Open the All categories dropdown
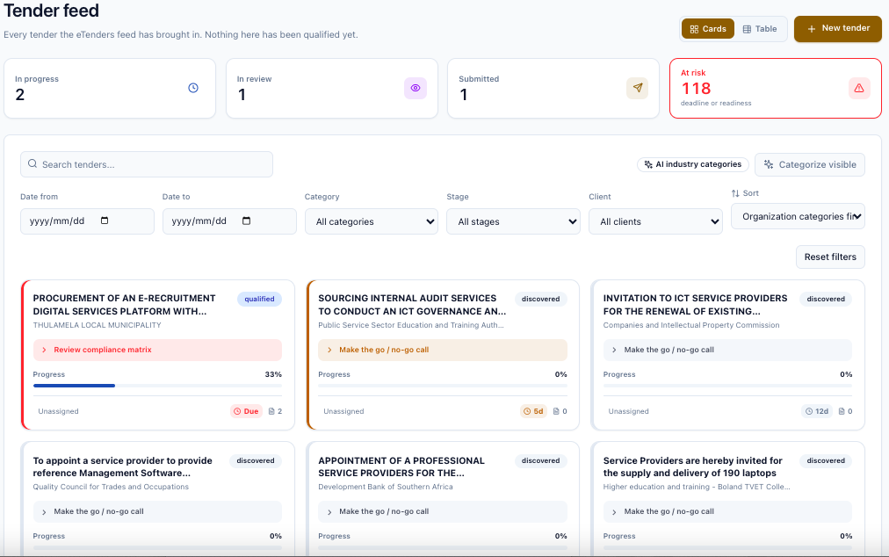This screenshot has width=889, height=557. [372, 221]
